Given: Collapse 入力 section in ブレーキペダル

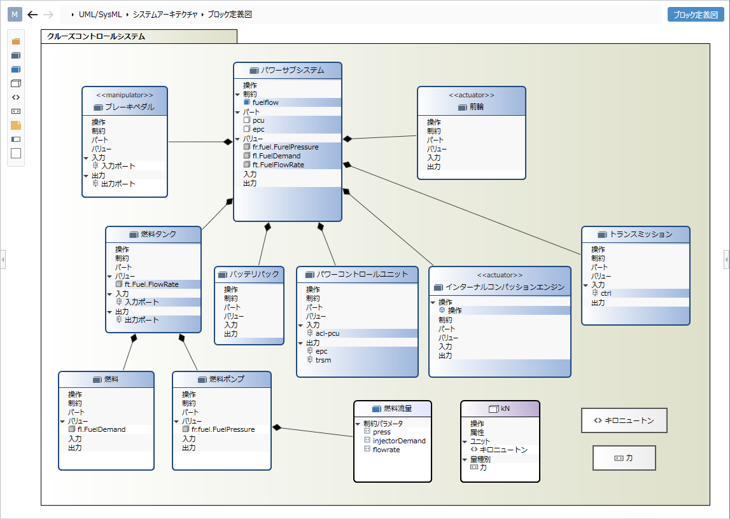Looking at the screenshot, I should tap(86, 158).
